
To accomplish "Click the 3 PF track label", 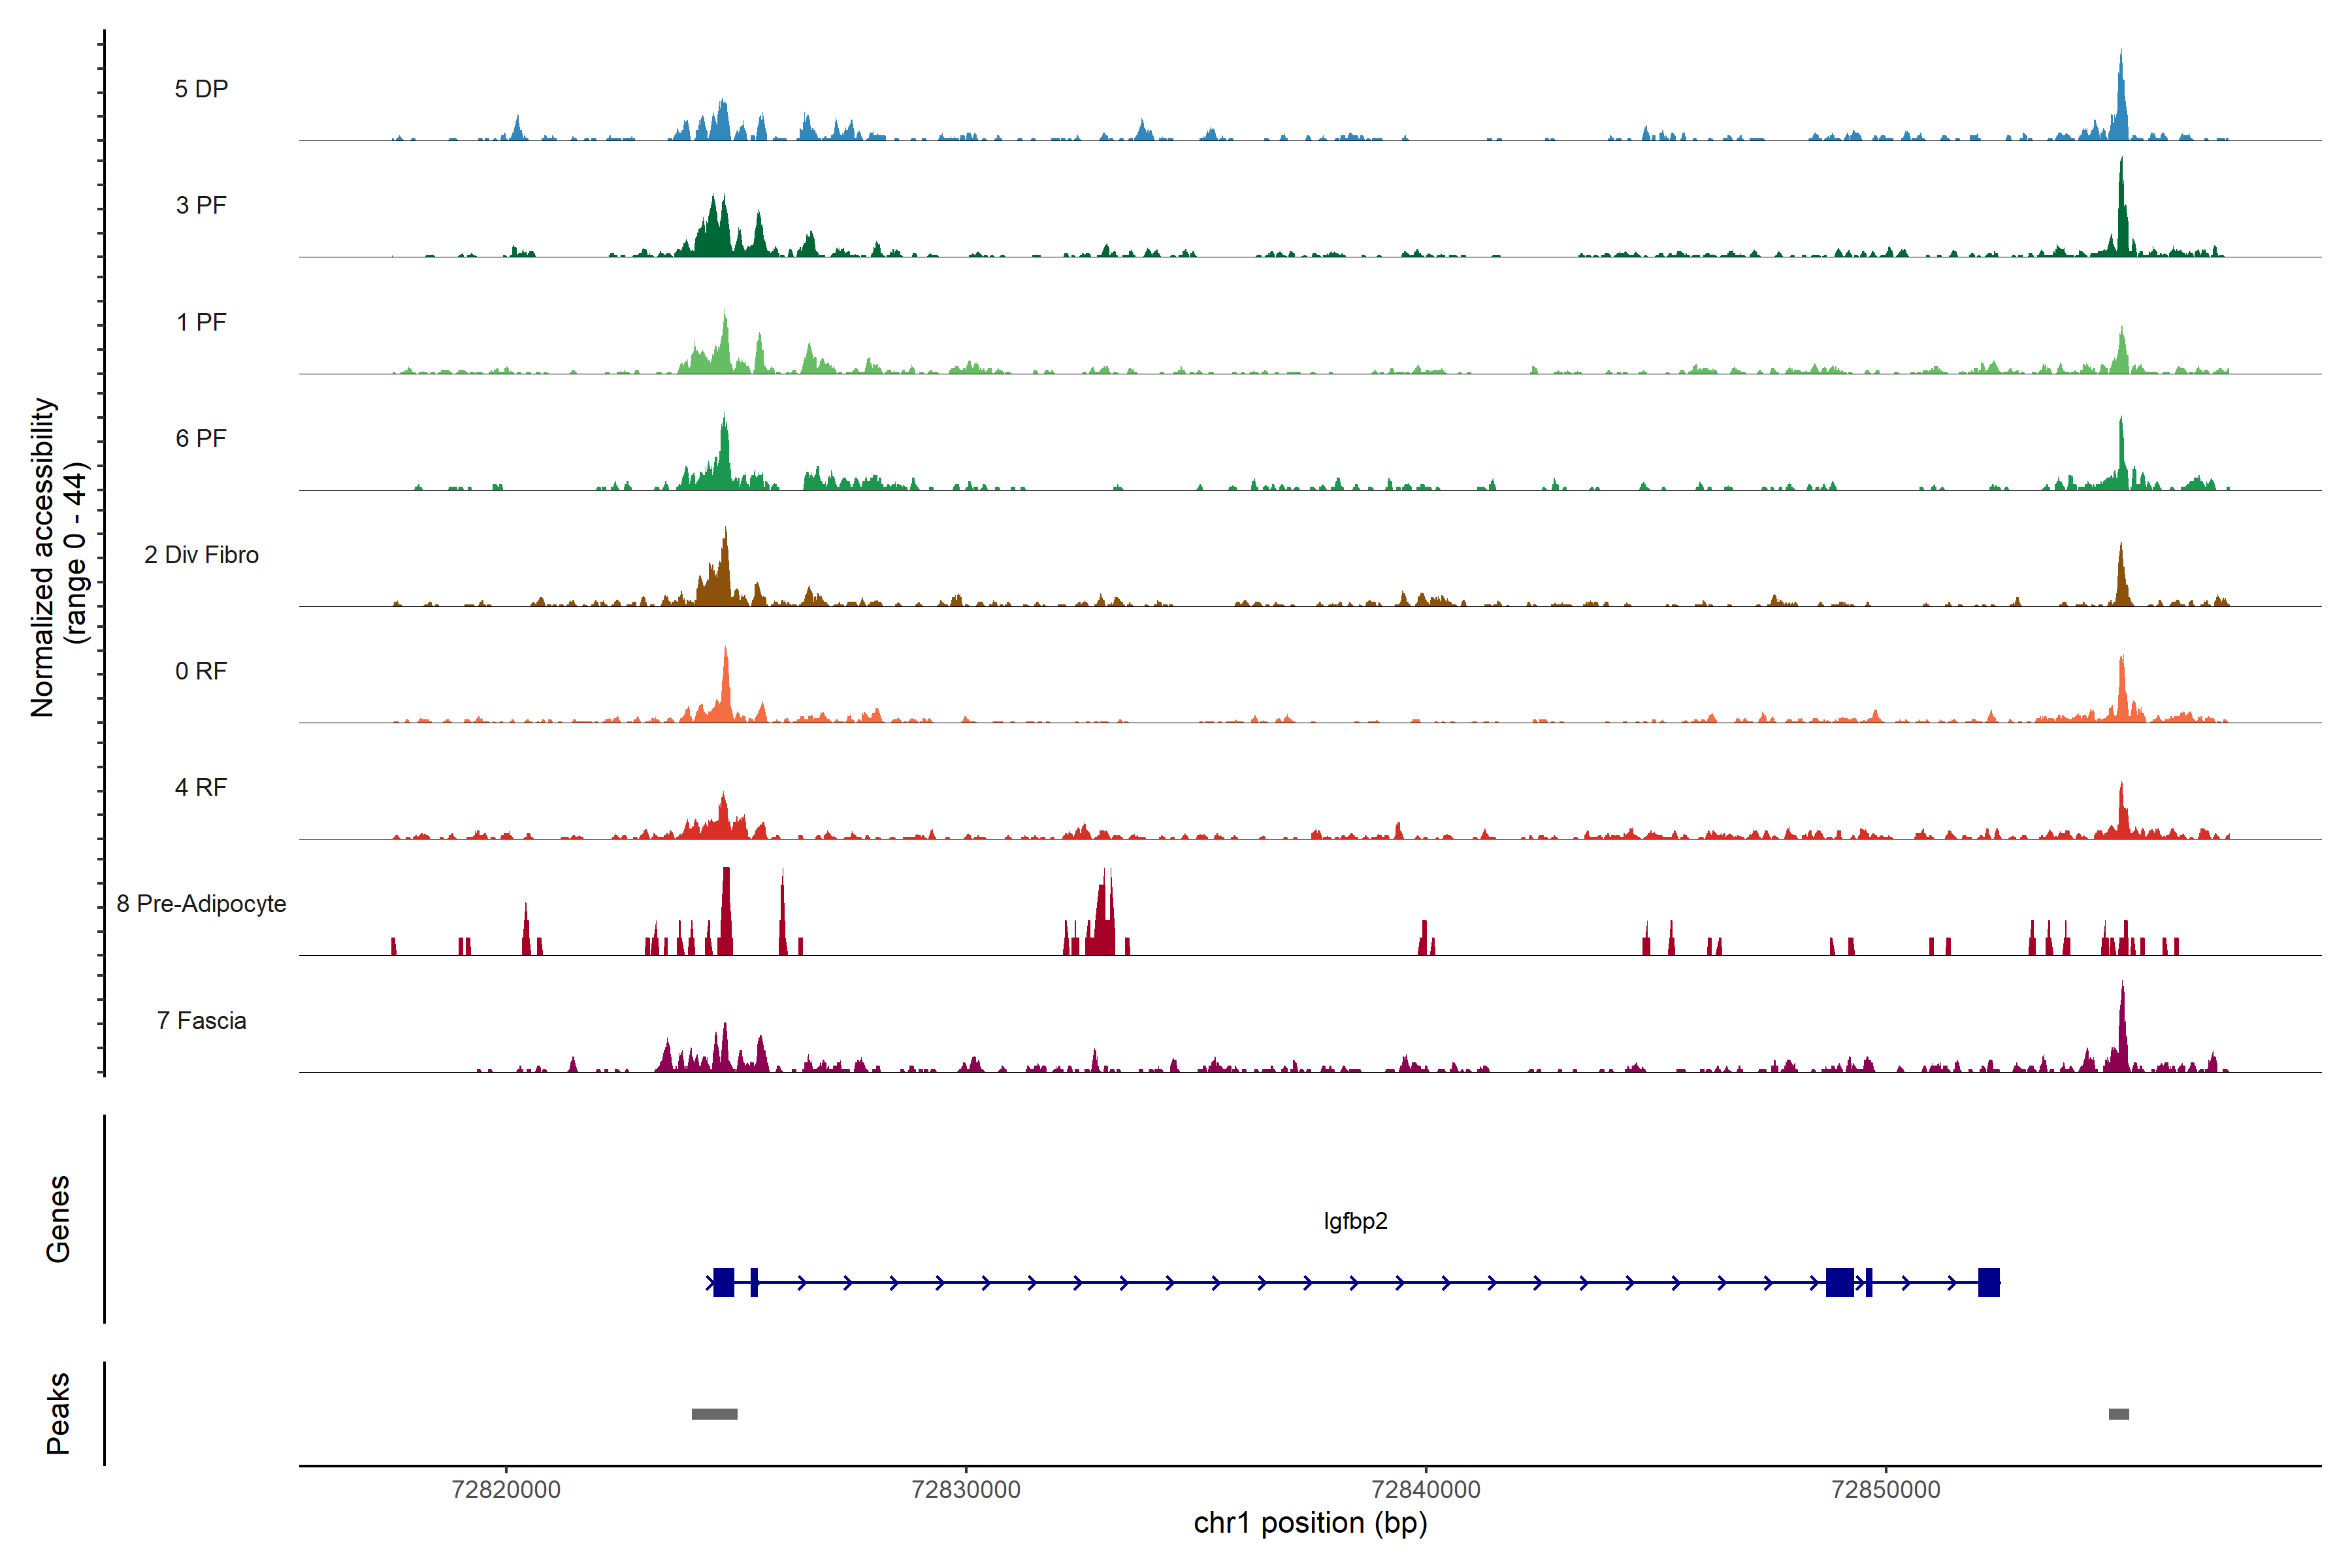I will click(x=201, y=205).
